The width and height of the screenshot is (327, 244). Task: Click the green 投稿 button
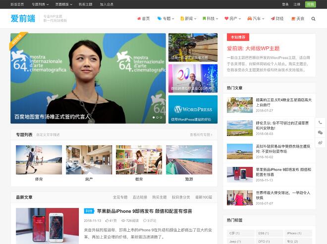coord(311,4)
